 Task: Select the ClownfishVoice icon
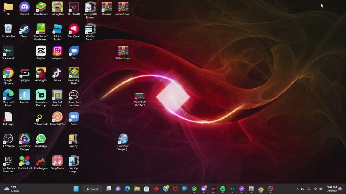57,119
